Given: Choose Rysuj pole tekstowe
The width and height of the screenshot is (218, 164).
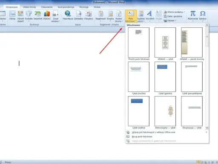Looking at the screenshot, I should (167, 137).
